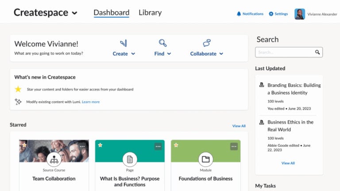This screenshot has height=191, width=340.
Task: Open the more options menu on the Foundations of Business card
Action: [x=234, y=147]
